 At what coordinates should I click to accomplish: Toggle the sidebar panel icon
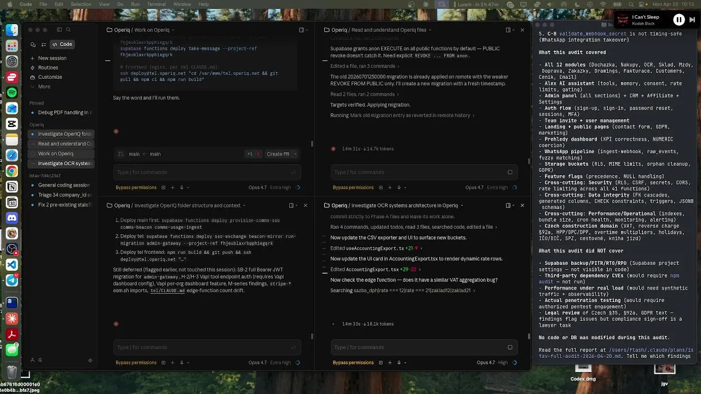(60, 30)
